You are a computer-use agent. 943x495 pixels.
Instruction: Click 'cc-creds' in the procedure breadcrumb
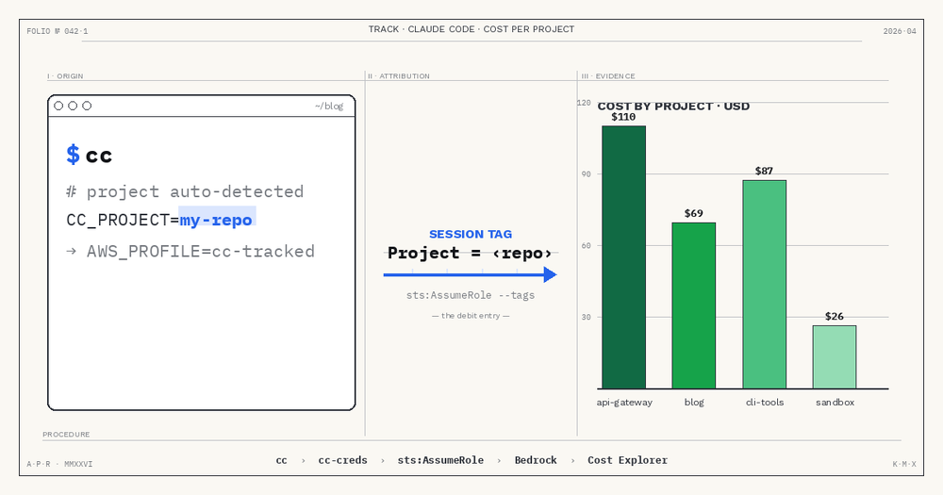[x=343, y=460]
